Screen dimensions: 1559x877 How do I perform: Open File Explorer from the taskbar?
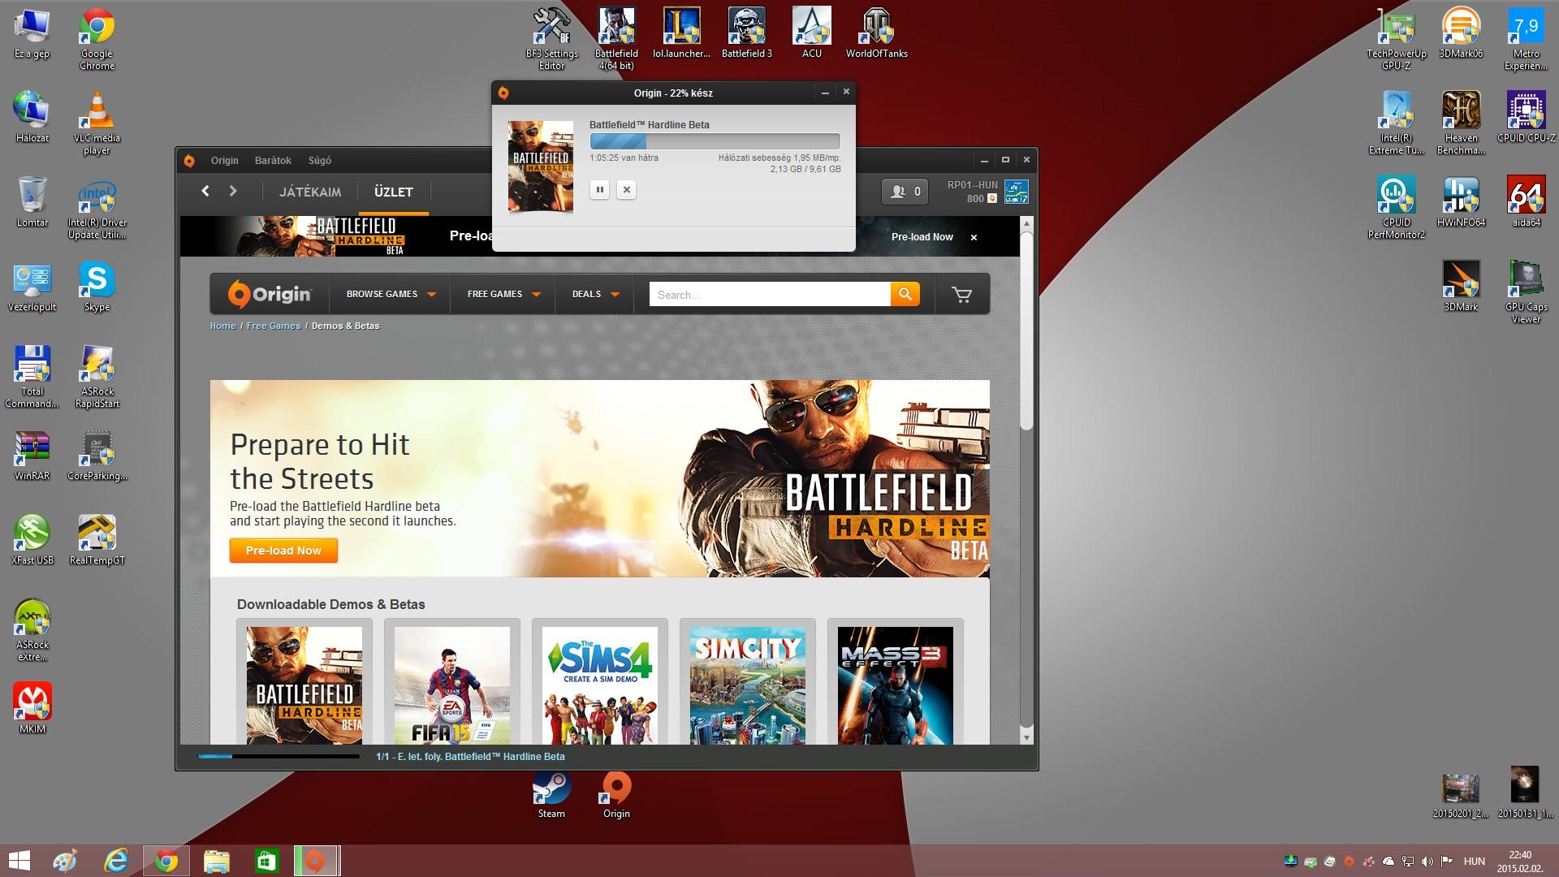coord(217,861)
